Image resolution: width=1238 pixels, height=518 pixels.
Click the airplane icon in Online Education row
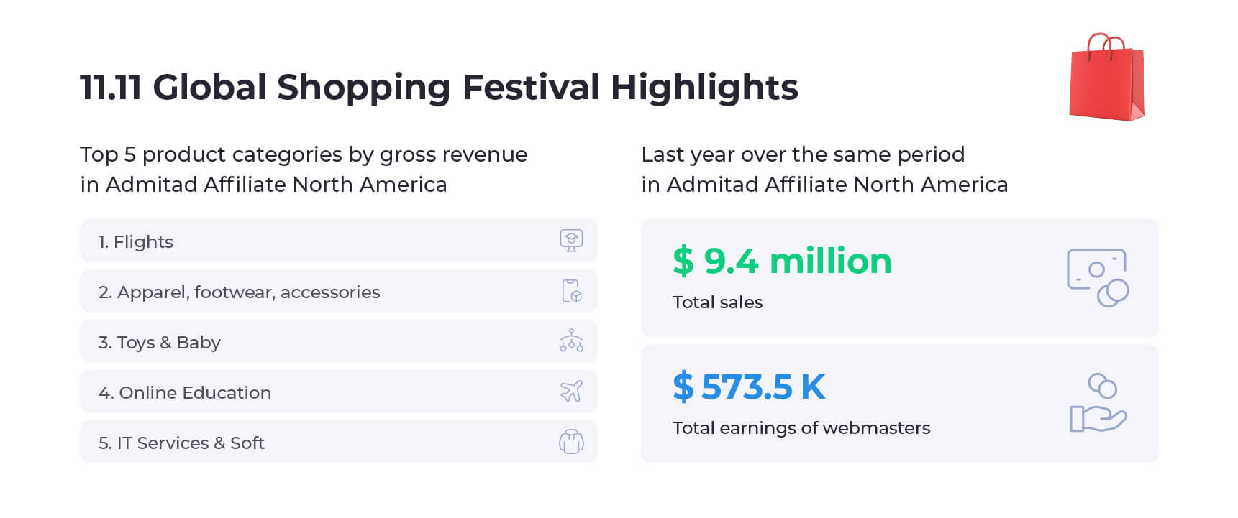571,391
